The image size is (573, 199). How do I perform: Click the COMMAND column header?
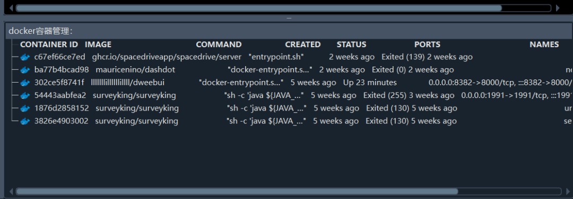219,44
